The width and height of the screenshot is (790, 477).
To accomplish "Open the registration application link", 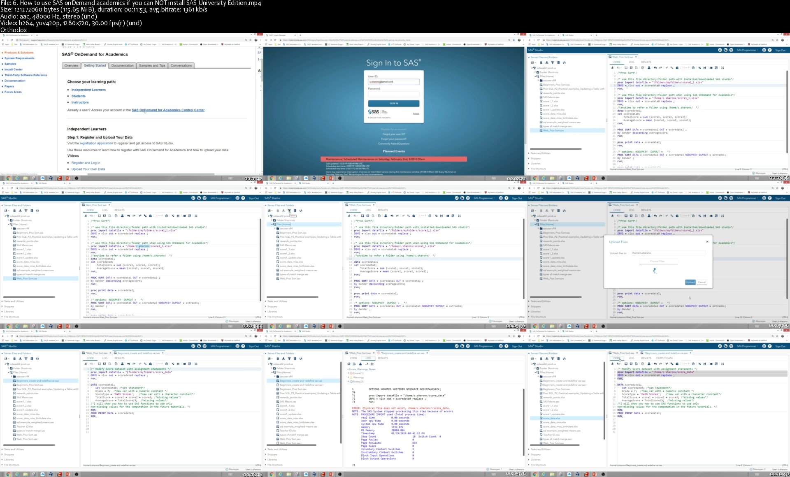I will [x=96, y=143].
